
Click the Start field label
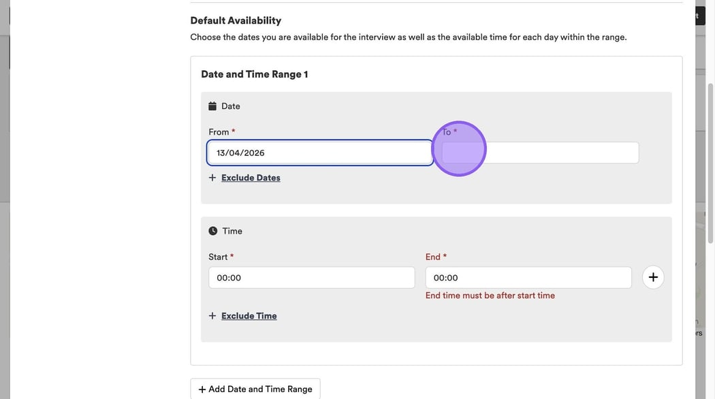[x=218, y=257]
